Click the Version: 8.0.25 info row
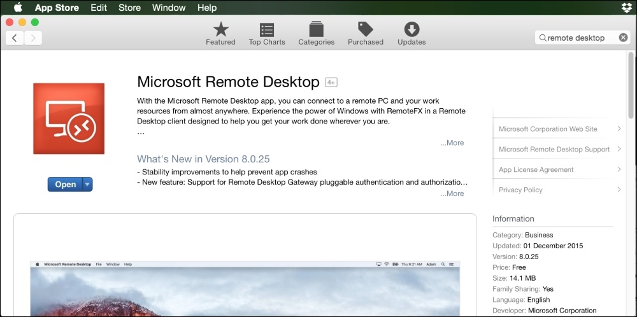Image resolution: width=637 pixels, height=317 pixels. pyautogui.click(x=516, y=257)
